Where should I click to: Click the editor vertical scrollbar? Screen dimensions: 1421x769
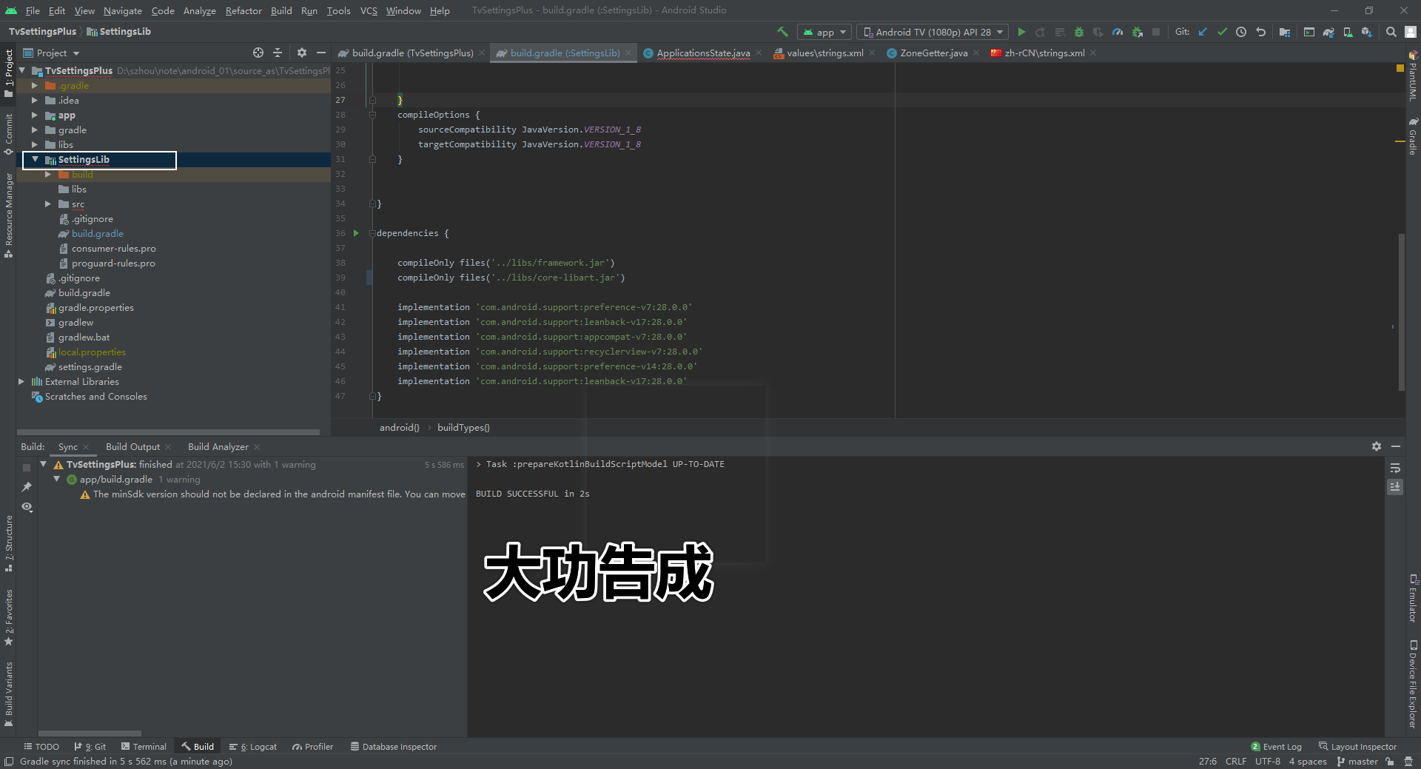[x=1401, y=312]
